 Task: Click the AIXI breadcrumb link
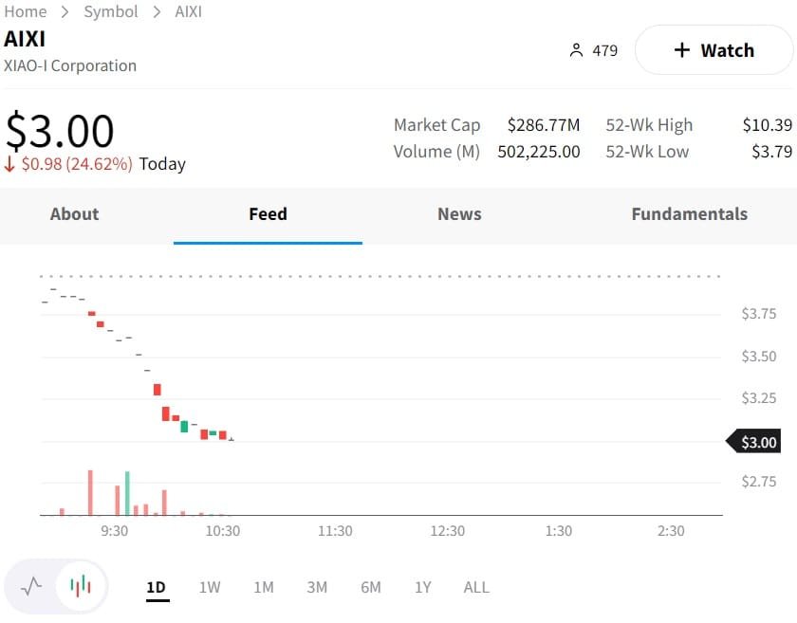coord(189,11)
